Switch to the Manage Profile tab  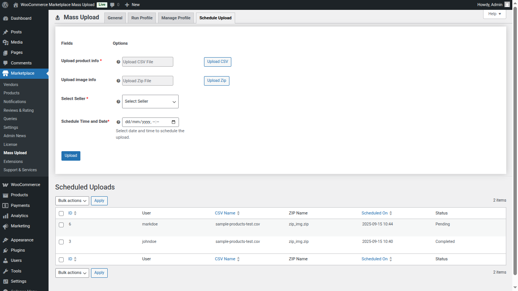click(176, 17)
